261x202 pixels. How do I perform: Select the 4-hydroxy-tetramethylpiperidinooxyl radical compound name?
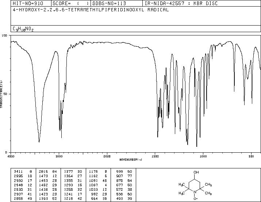[91, 10]
